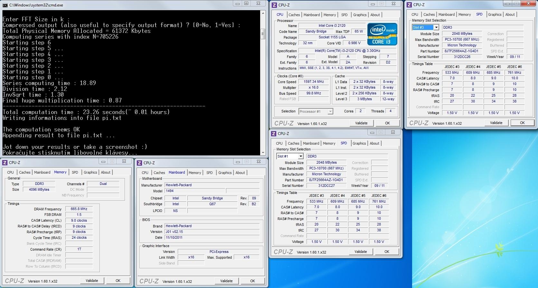The image size is (538, 288).
Task: Click OK in the CPU tab window
Action: point(387,123)
